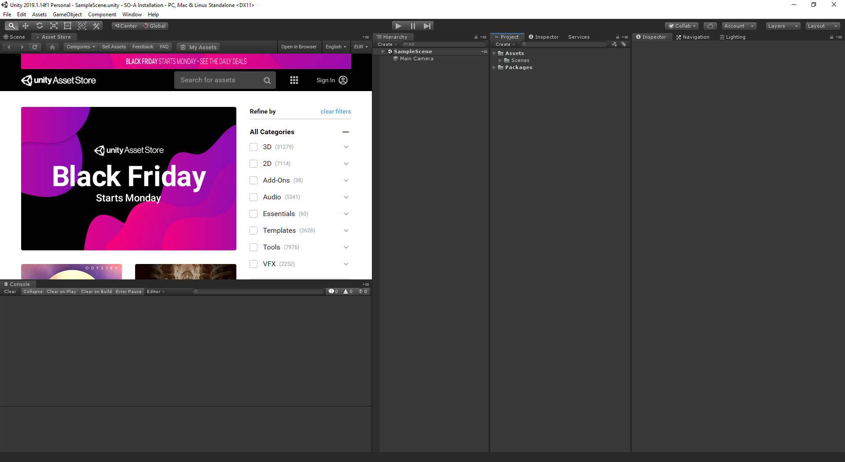Click the Pause button
The image size is (845, 462).
413,26
